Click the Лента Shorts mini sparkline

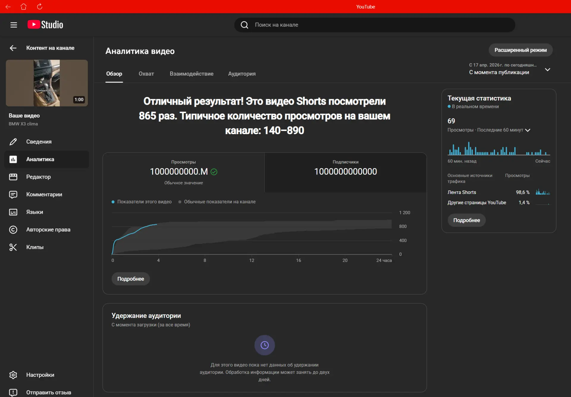[543, 192]
